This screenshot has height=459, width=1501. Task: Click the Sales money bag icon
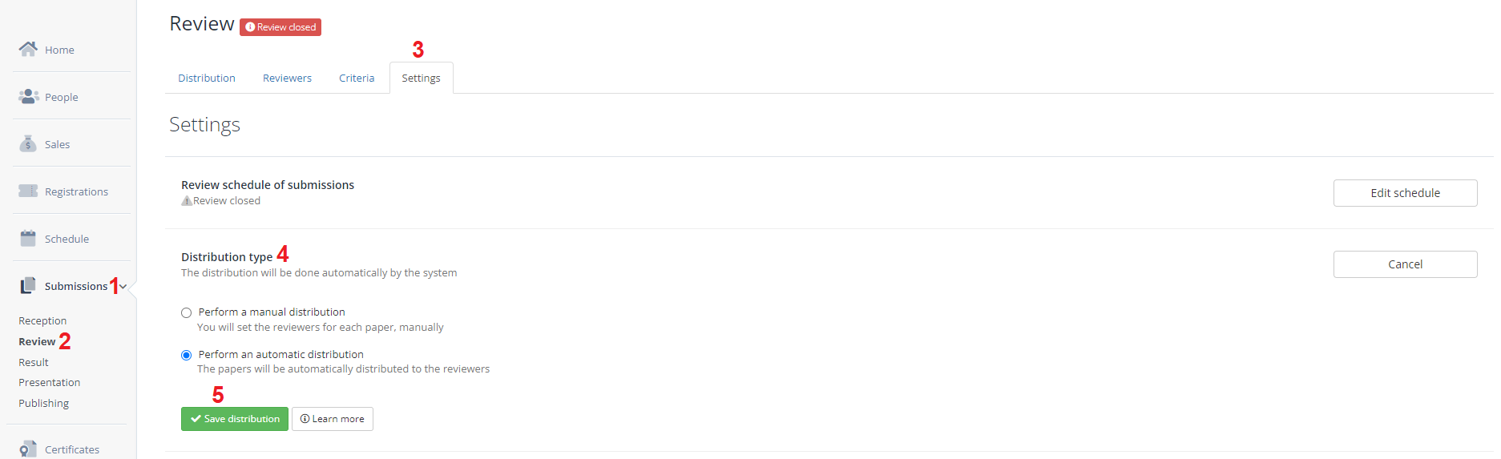coord(28,143)
